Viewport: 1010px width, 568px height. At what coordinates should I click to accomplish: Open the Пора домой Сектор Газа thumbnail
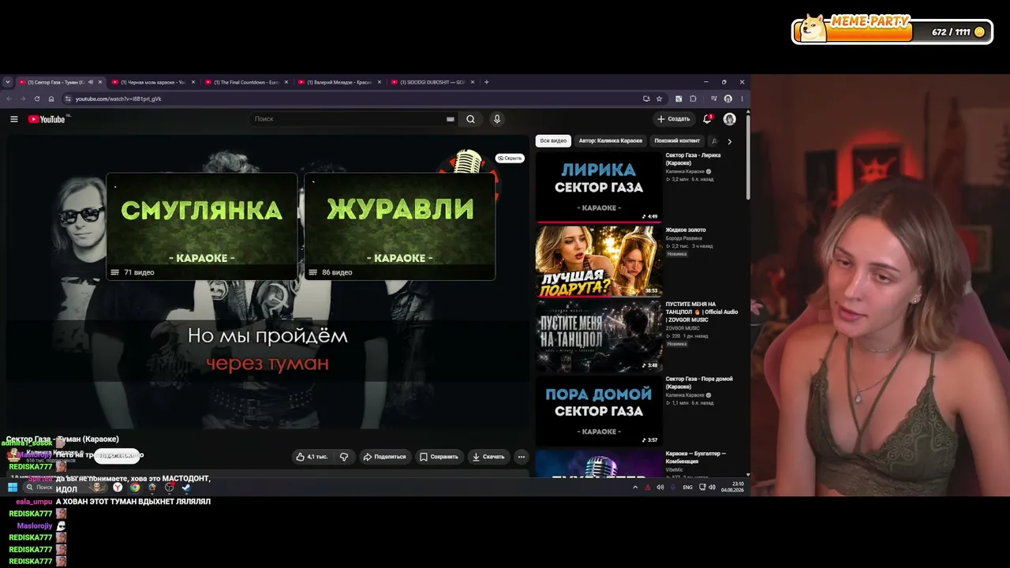[x=599, y=410]
